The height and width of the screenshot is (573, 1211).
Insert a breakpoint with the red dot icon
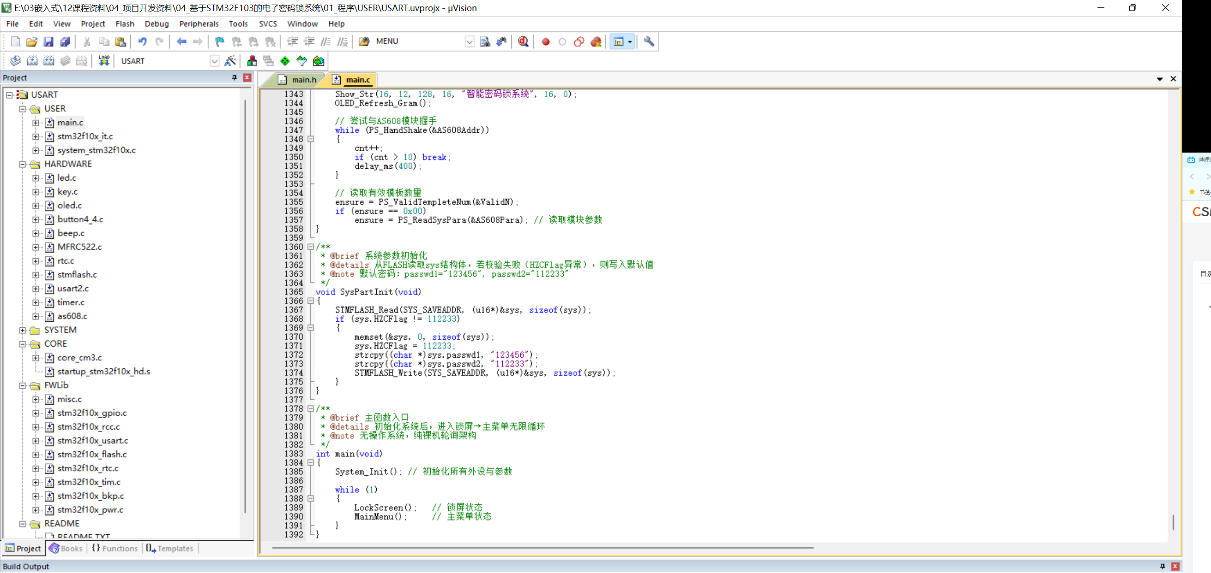pyautogui.click(x=545, y=42)
